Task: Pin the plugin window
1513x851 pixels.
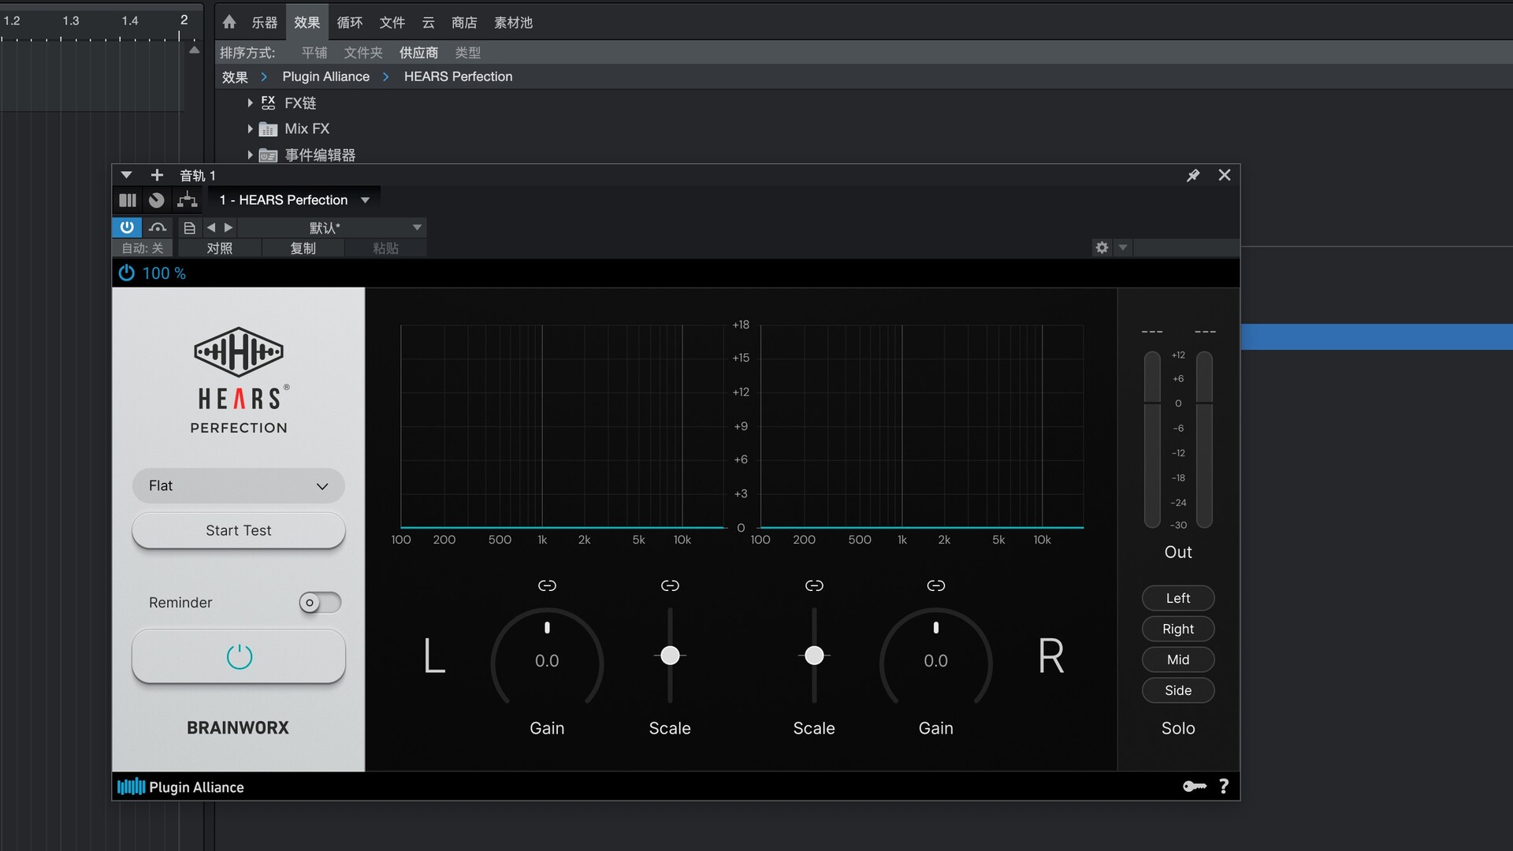Action: (1193, 175)
